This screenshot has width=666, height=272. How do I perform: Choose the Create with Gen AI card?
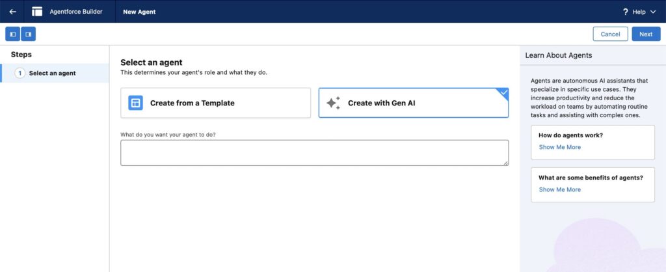coord(414,103)
